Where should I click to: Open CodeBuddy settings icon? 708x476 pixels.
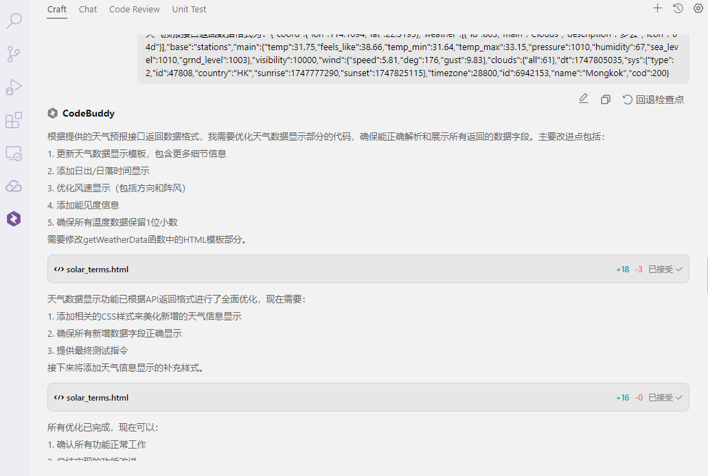click(698, 8)
